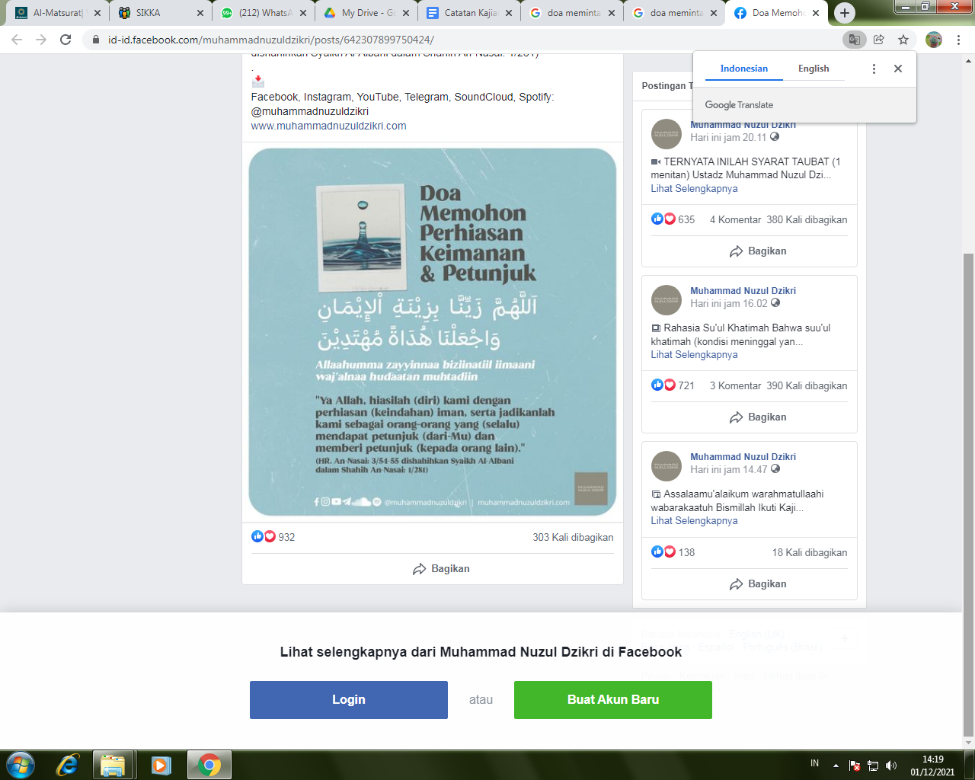Open translate options three-dot menu

874,69
